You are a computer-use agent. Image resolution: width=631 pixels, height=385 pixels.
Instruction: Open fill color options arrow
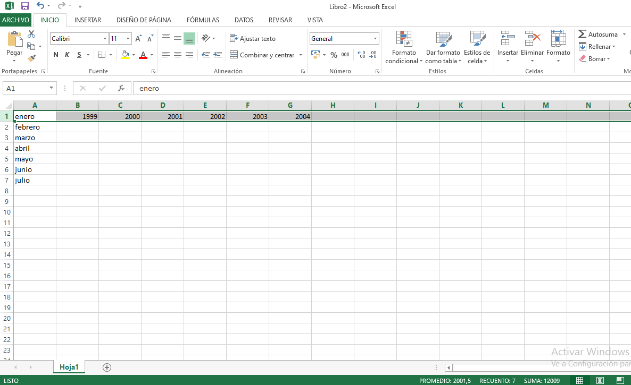tap(134, 55)
